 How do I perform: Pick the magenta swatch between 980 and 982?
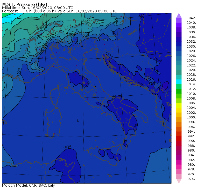tap(179, 162)
